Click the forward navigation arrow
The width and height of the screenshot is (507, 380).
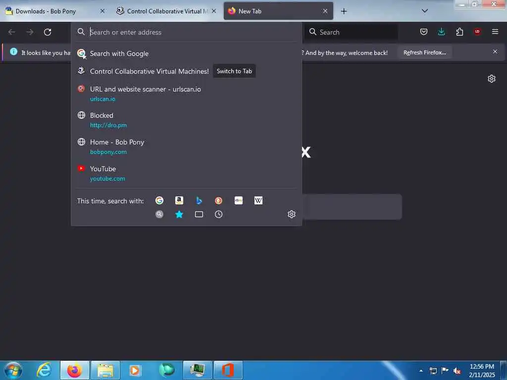click(30, 32)
